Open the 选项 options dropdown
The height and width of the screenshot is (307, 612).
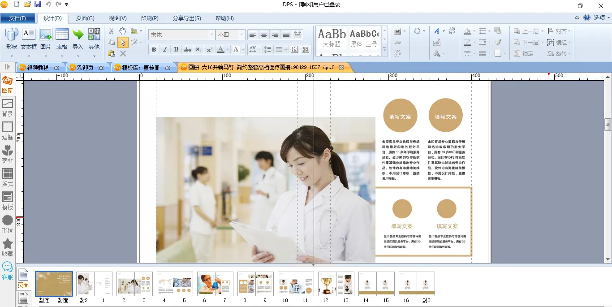(x=602, y=17)
